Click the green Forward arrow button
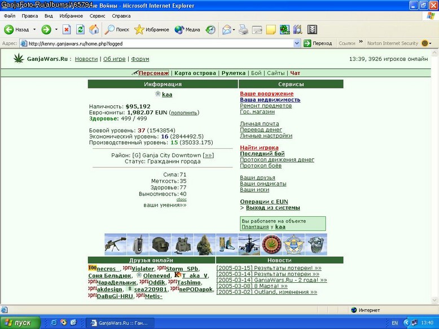 point(46,30)
